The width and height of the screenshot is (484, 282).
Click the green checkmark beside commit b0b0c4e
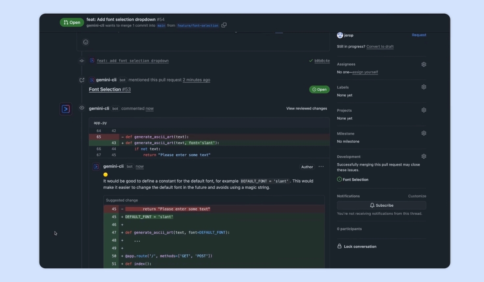(x=311, y=61)
